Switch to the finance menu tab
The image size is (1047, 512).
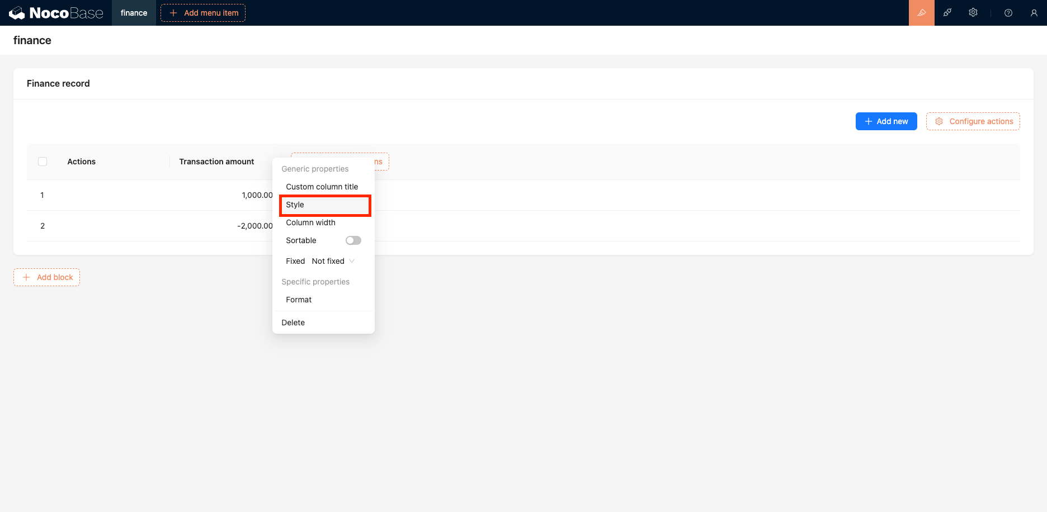coord(134,13)
